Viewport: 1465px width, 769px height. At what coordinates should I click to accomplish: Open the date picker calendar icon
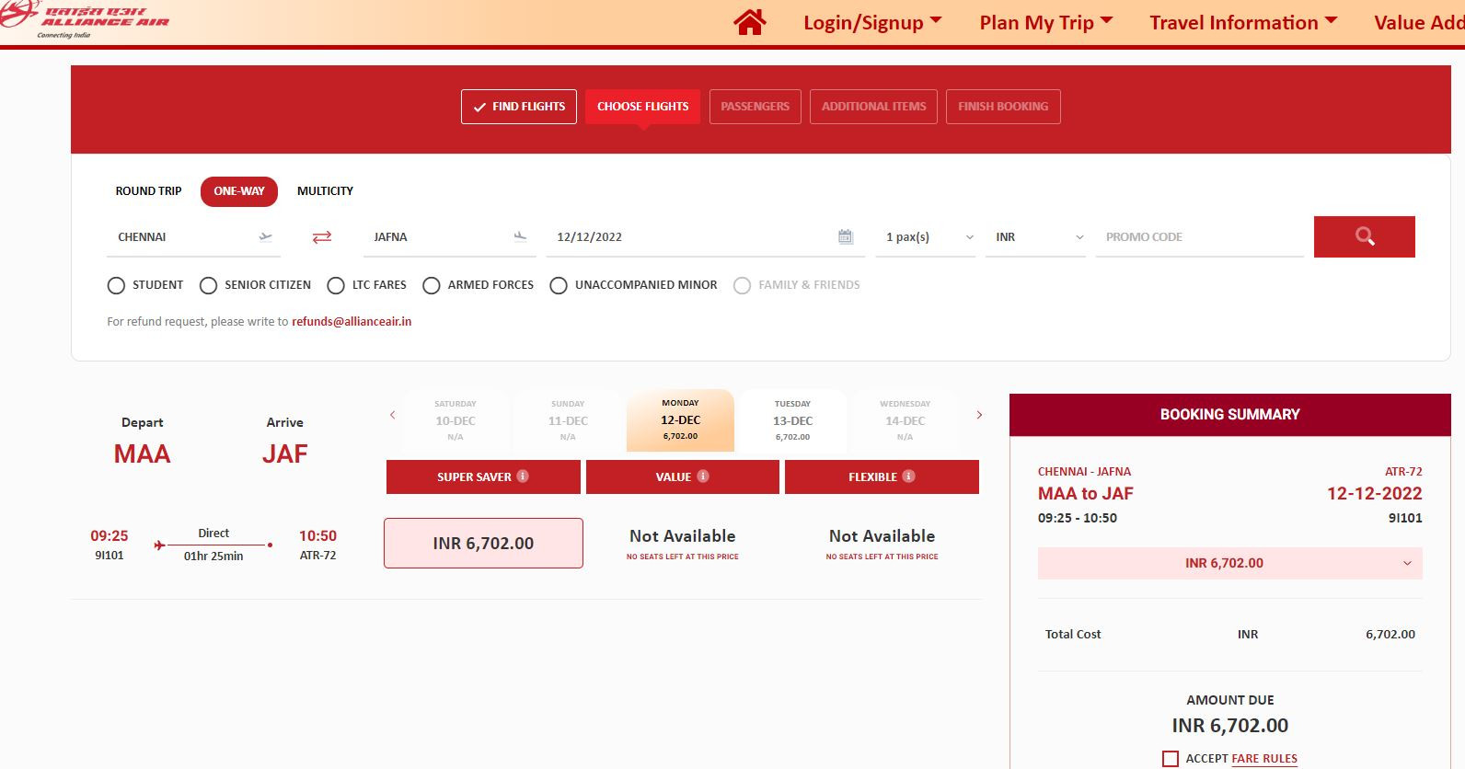pos(846,236)
